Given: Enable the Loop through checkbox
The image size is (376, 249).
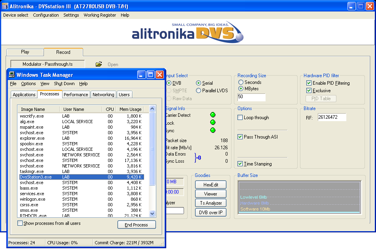Looking at the screenshot, I should point(240,118).
